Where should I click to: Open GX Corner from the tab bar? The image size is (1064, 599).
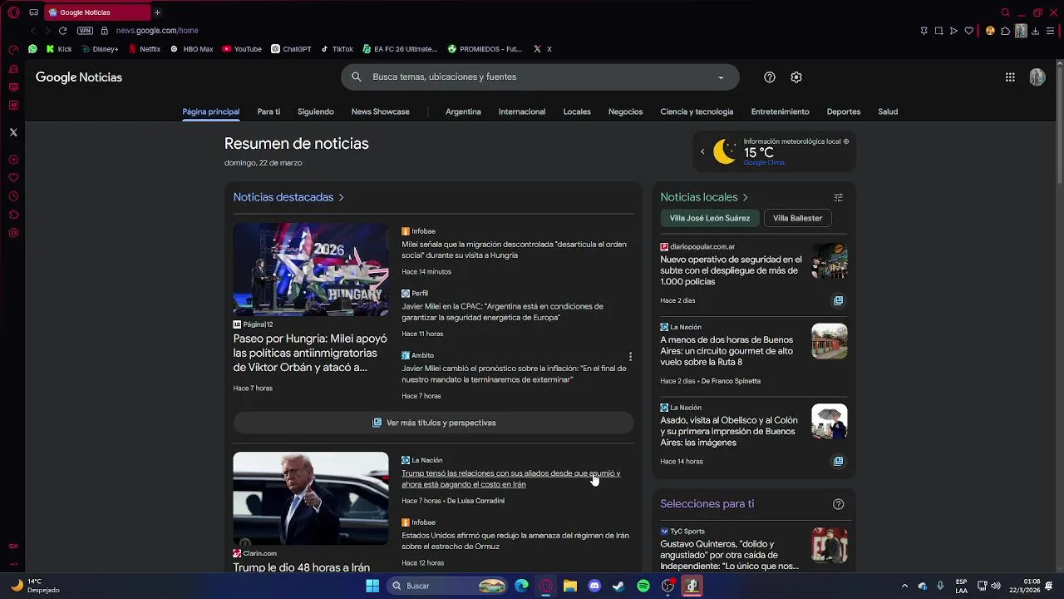(33, 12)
